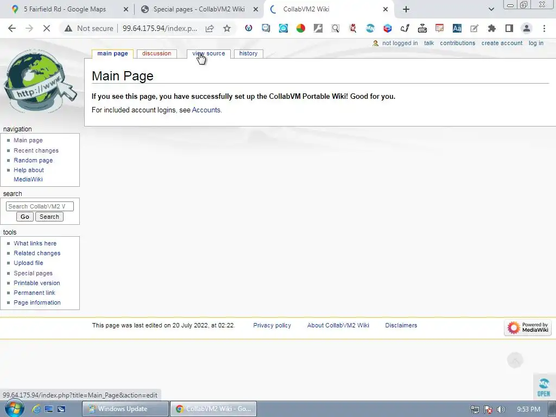
Task: Click the presentation slide extension icon
Action: point(440,28)
